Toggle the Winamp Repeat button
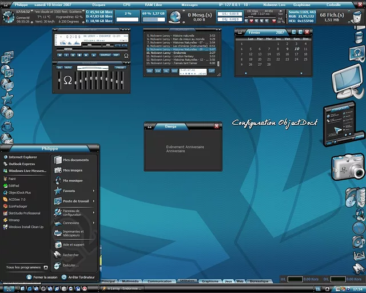366x293 pixels. point(116,56)
